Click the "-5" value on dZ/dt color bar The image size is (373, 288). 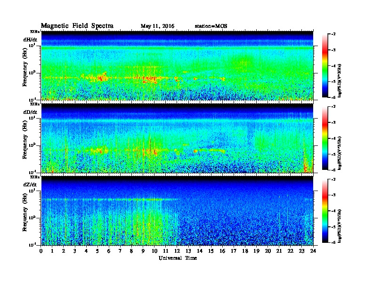[x=333, y=227]
